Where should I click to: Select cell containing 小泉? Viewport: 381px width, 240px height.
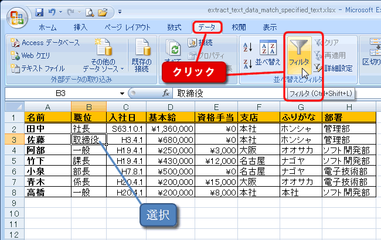point(47,172)
